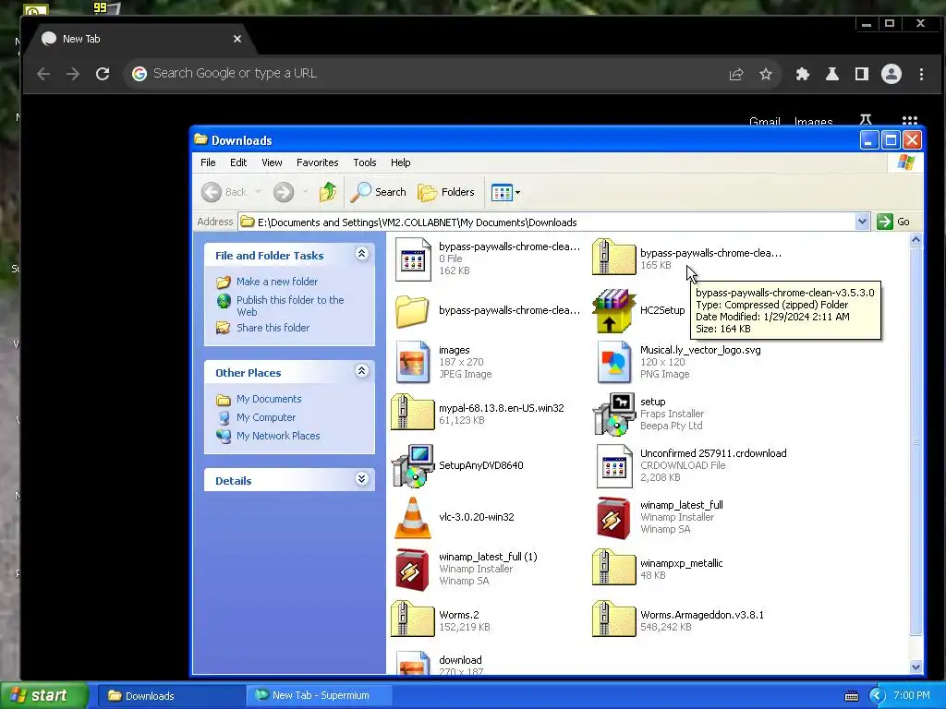Click the reload button in Supermium browser
Image resolution: width=946 pixels, height=709 pixels.
click(x=103, y=74)
